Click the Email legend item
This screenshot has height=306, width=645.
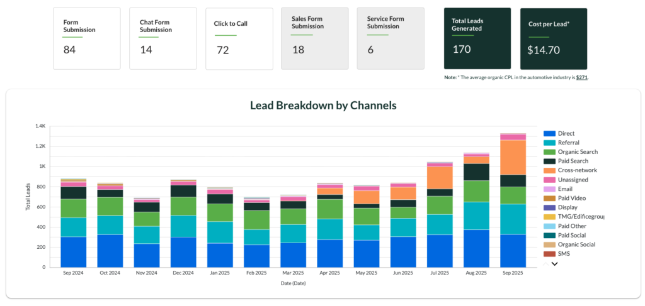click(x=565, y=189)
